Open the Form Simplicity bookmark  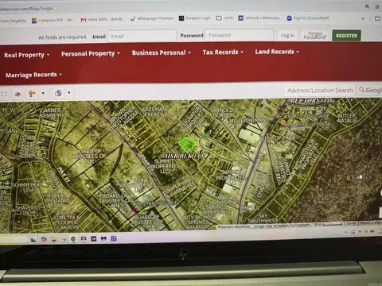14,21
